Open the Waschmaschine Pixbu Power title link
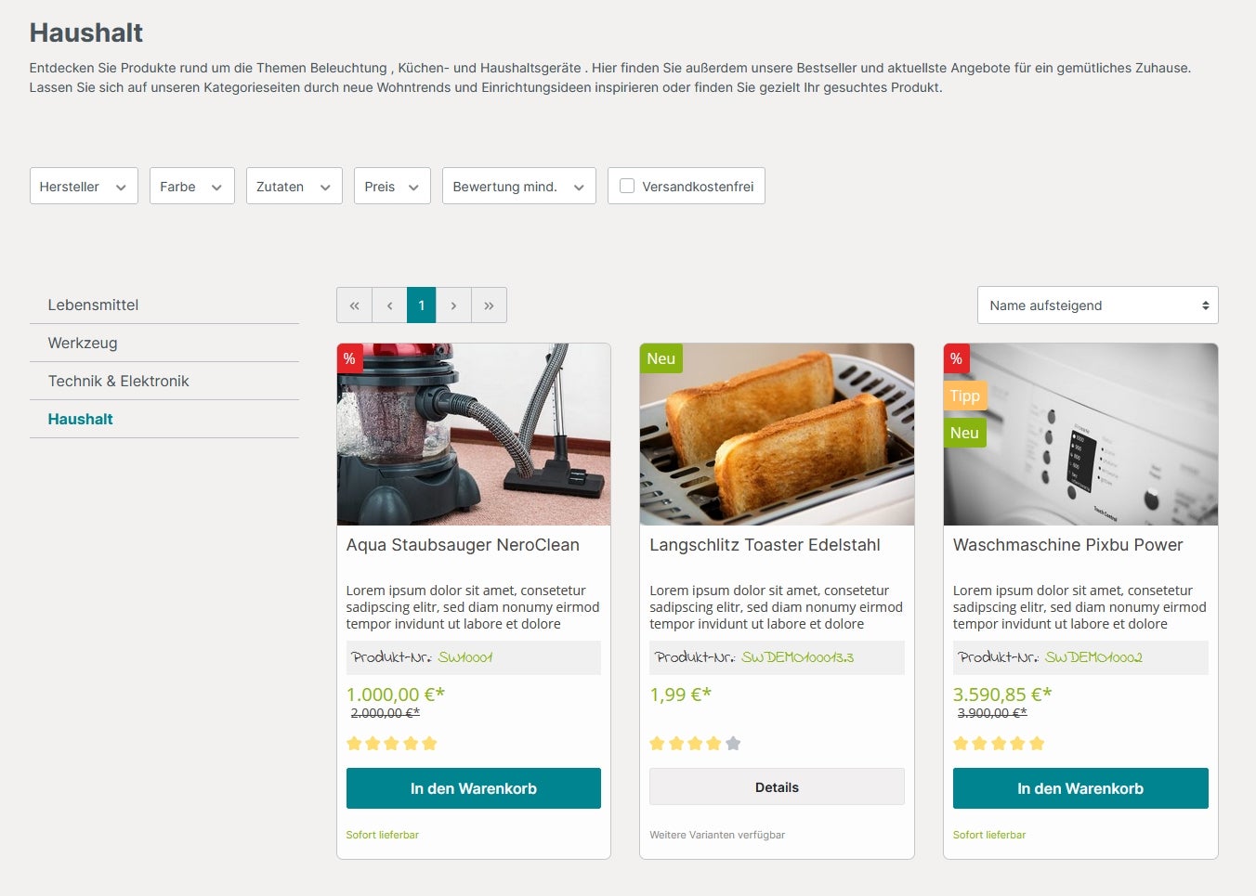1256x896 pixels. 1067,545
